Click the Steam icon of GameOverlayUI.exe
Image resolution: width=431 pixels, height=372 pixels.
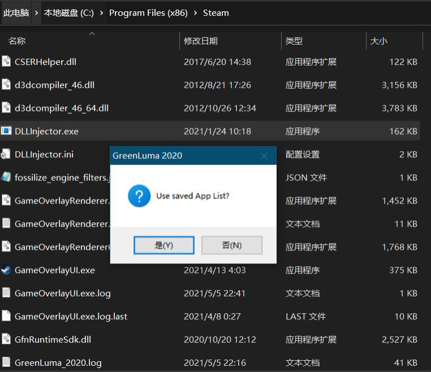click(6, 270)
